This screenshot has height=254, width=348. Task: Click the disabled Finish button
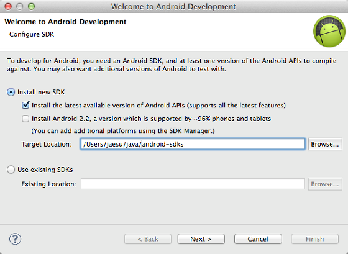(x=314, y=239)
